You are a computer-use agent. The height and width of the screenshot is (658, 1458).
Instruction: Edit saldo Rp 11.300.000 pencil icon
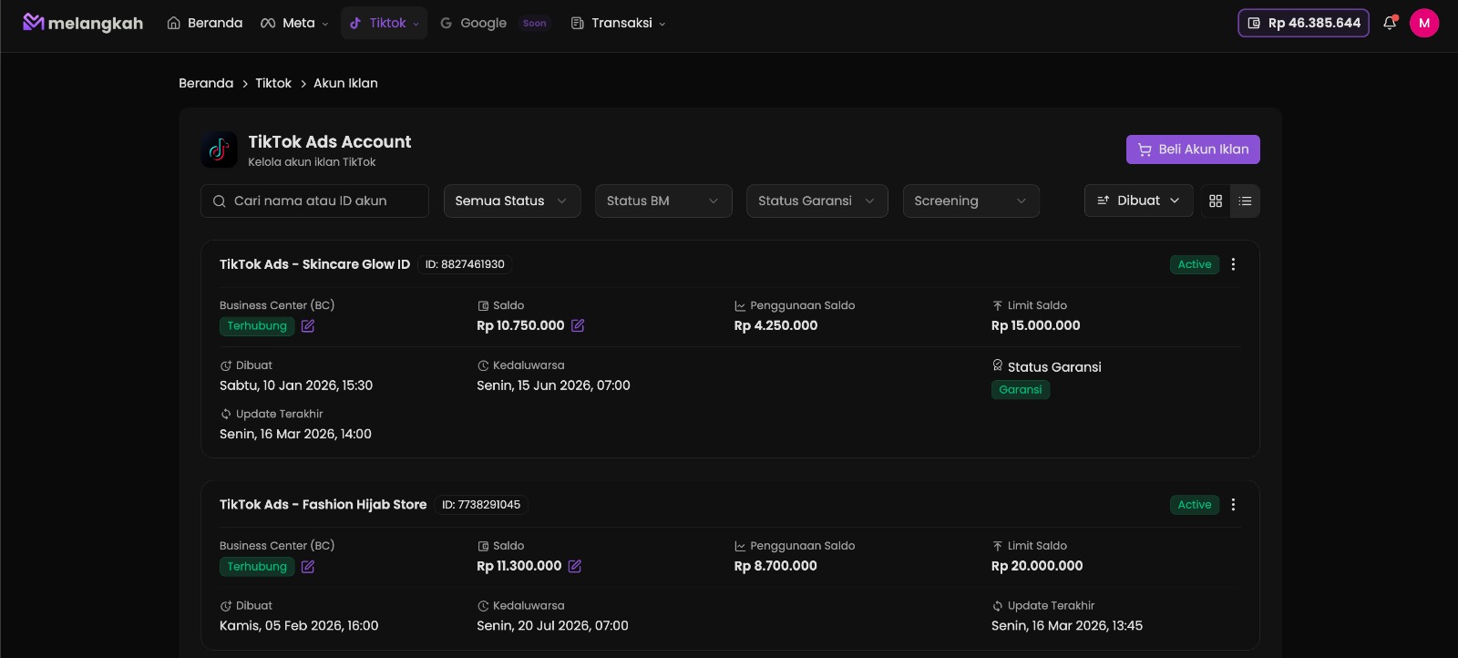[x=575, y=566]
